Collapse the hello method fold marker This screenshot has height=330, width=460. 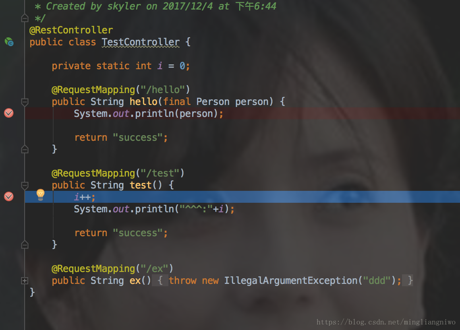click(25, 102)
